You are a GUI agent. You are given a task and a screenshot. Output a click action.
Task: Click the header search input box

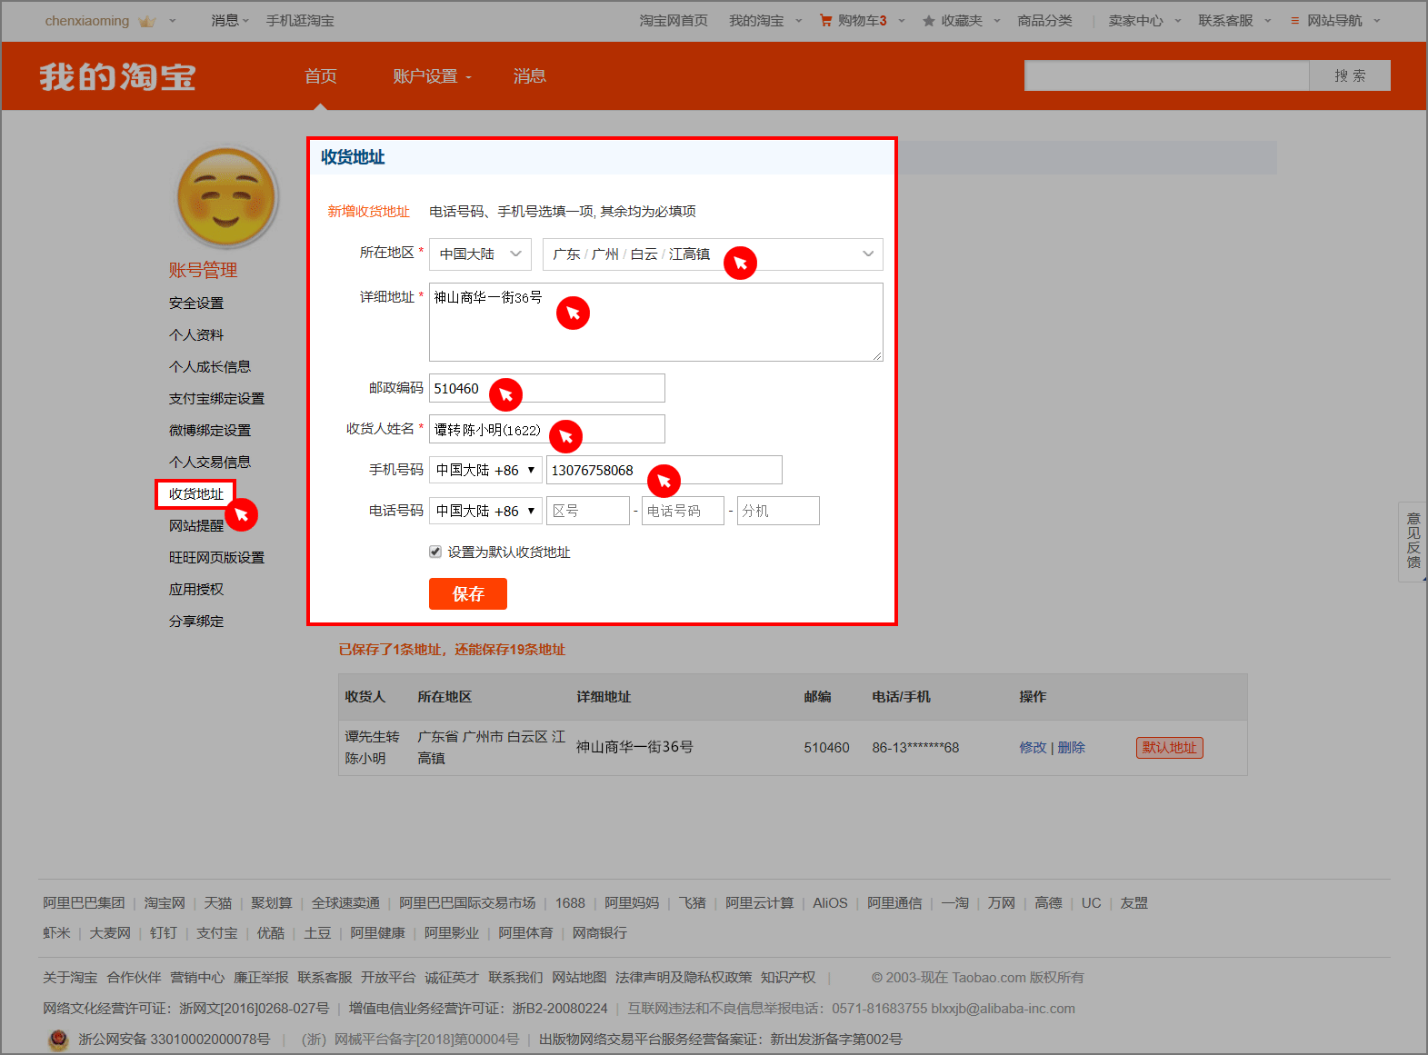pyautogui.click(x=1166, y=75)
